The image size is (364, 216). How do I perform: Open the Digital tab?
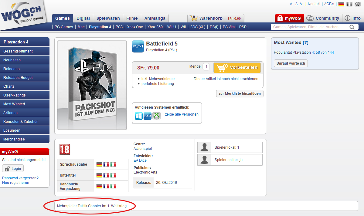tap(83, 18)
